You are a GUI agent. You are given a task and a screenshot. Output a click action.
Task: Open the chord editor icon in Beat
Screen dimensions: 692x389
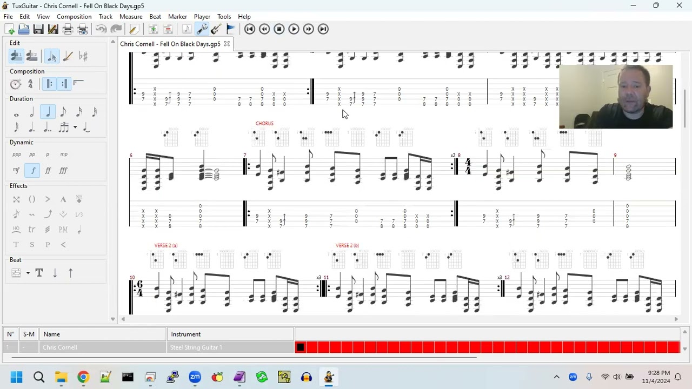coord(16,273)
